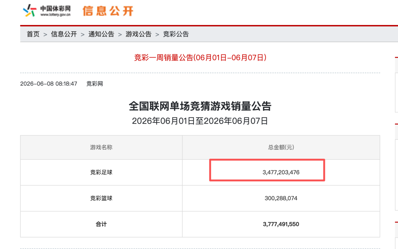Click the 合计 total value 3,777,491,550
The image size is (398, 249).
click(281, 224)
